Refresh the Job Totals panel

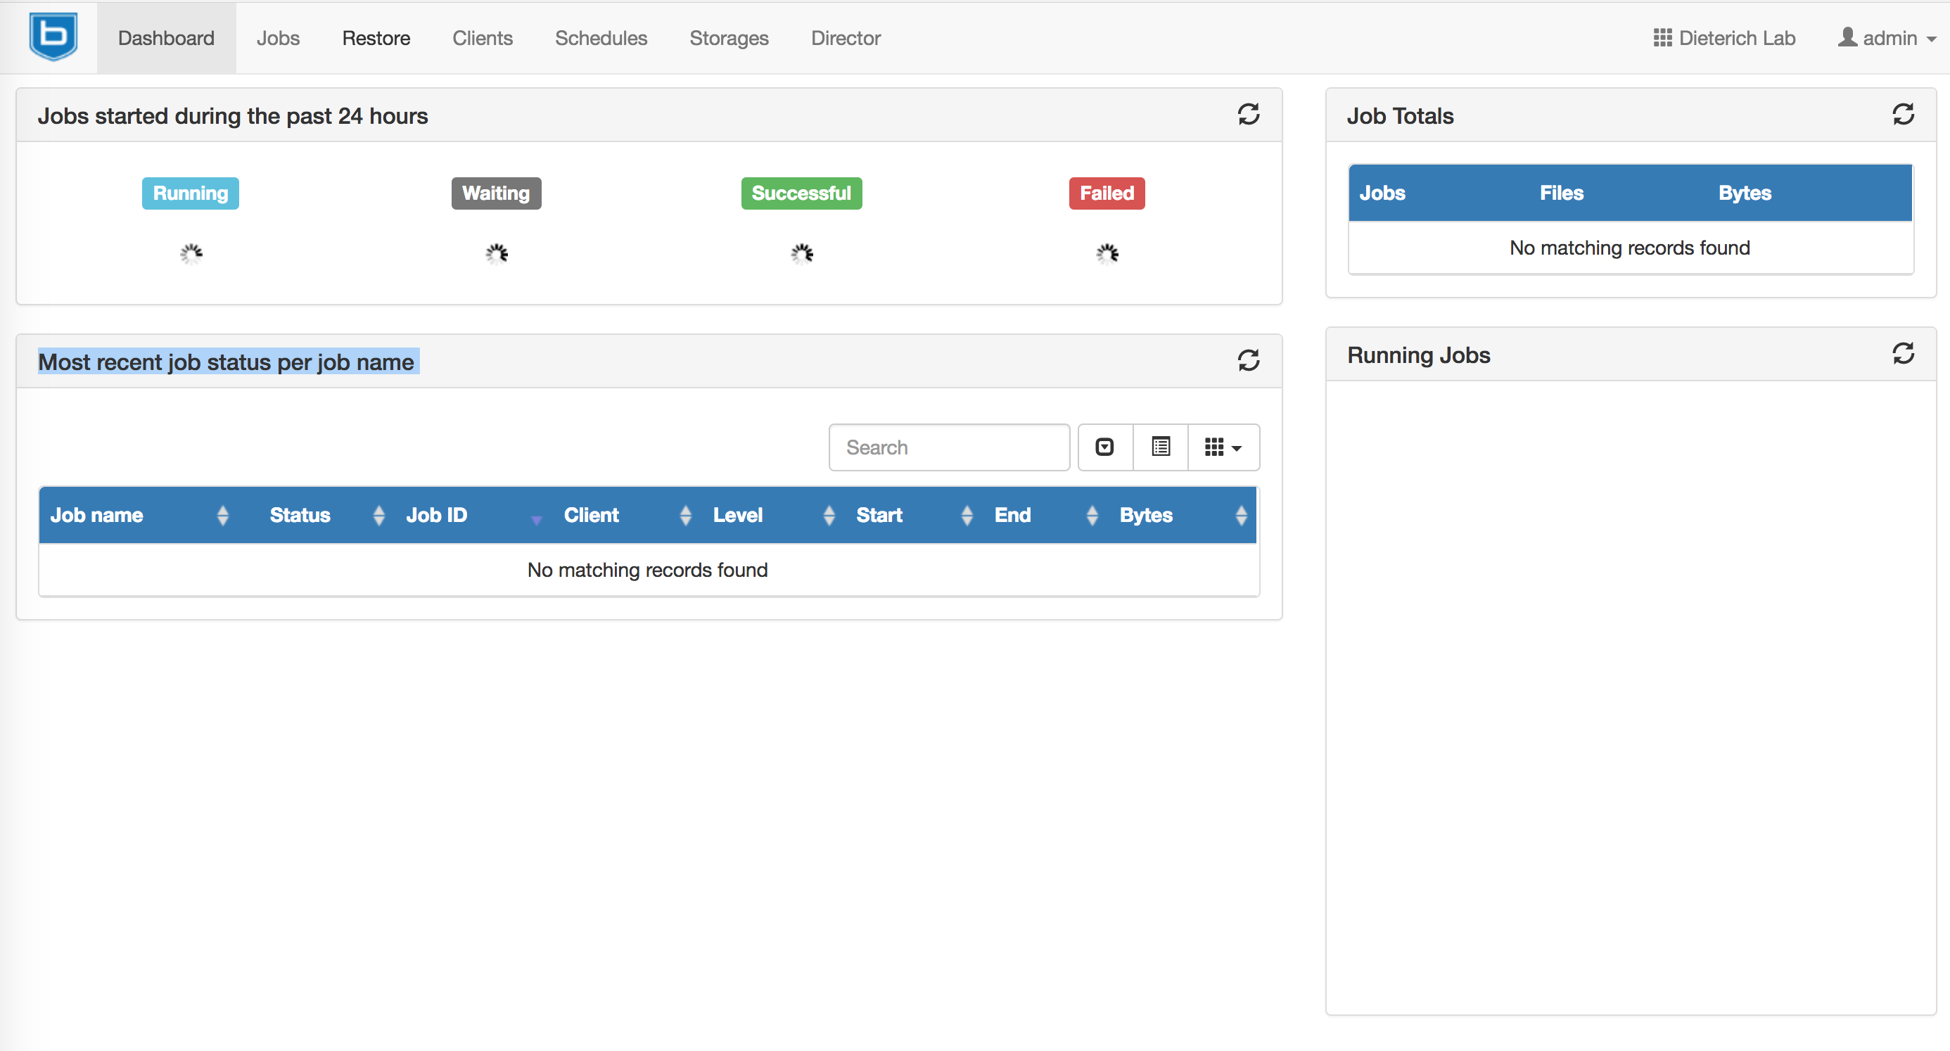pyautogui.click(x=1903, y=115)
